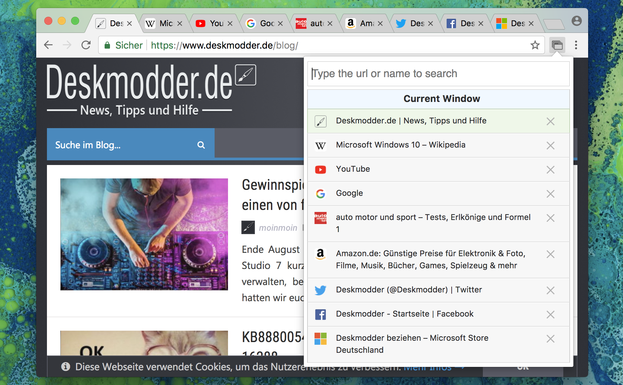Close the Wikipedia entry in tab list
Viewport: 623px width, 385px height.
(x=550, y=146)
